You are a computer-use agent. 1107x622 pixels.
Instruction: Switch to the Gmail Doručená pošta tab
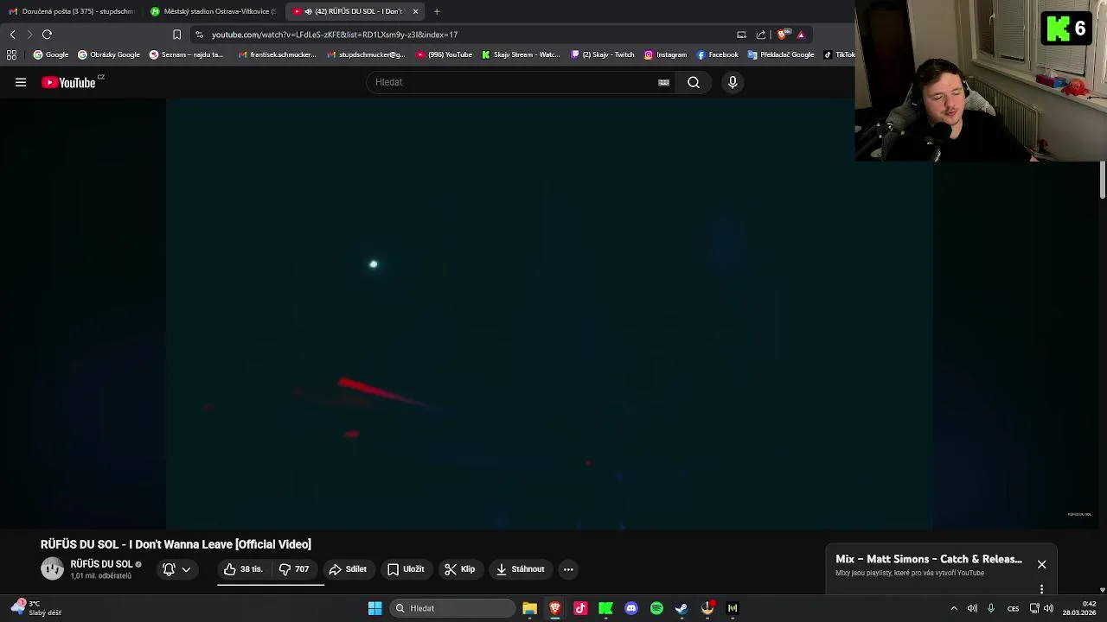click(x=71, y=11)
